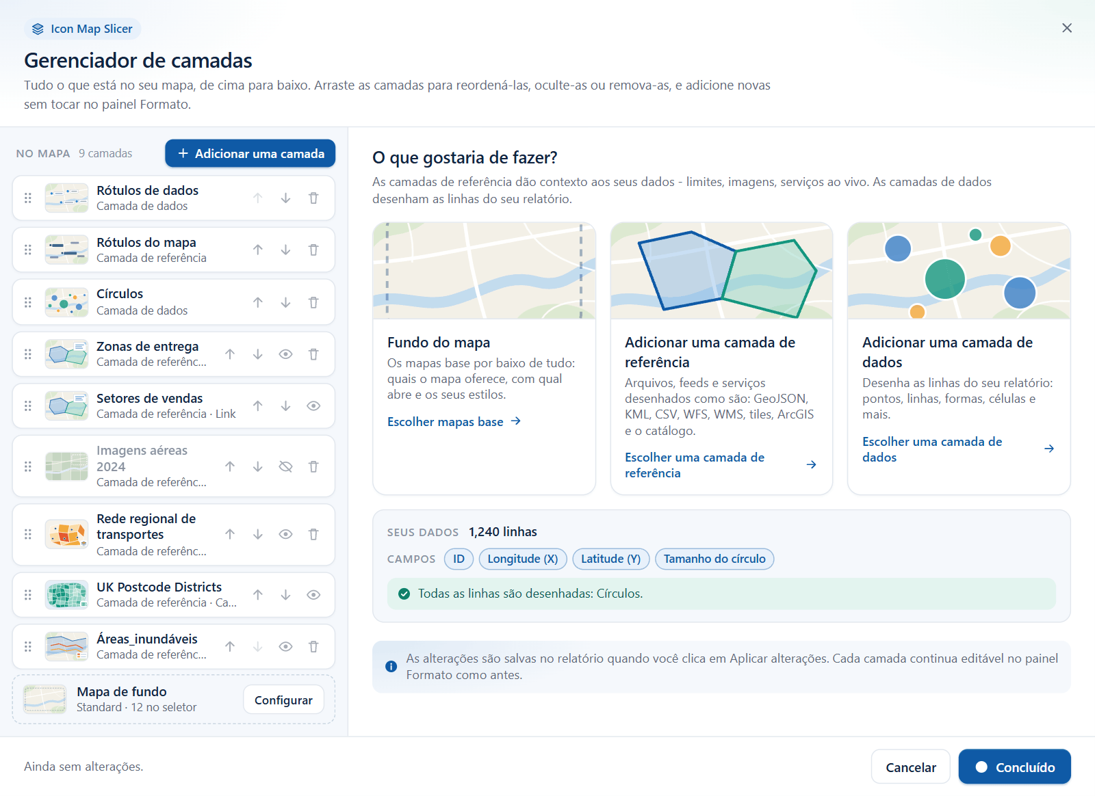Select the UK Postcode Districts layer thumbnail
Viewport: 1095px width, 796px height.
click(x=66, y=595)
